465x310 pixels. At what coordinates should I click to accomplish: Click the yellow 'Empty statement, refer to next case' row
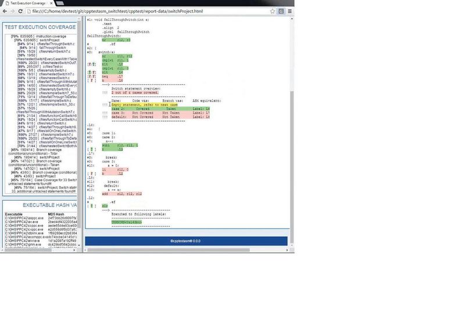tap(144, 105)
